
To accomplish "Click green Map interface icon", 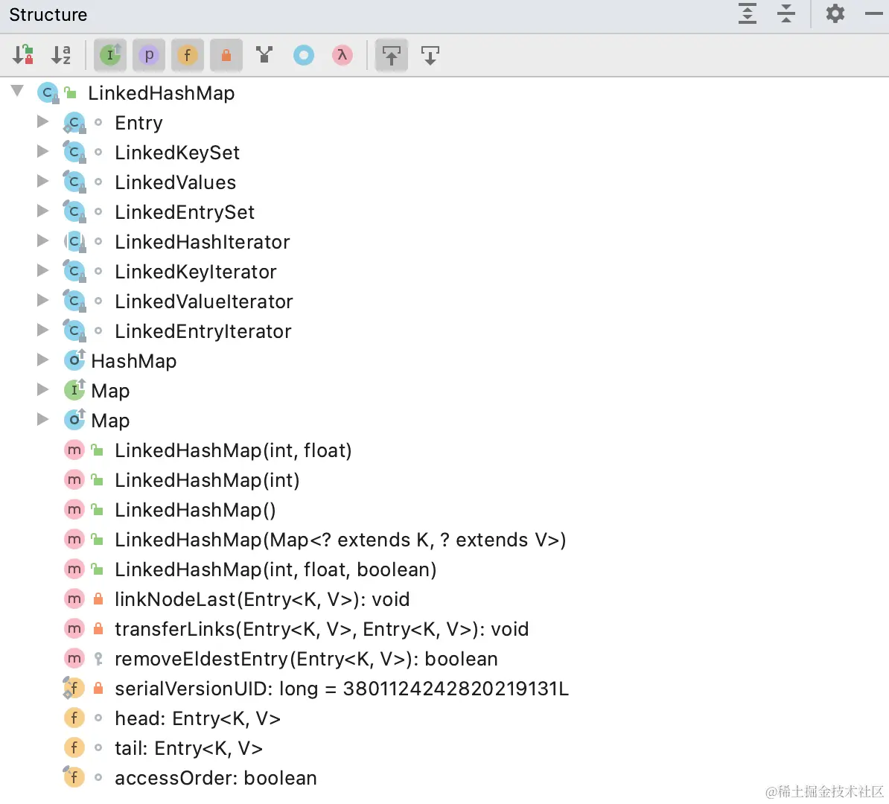I will tap(74, 390).
